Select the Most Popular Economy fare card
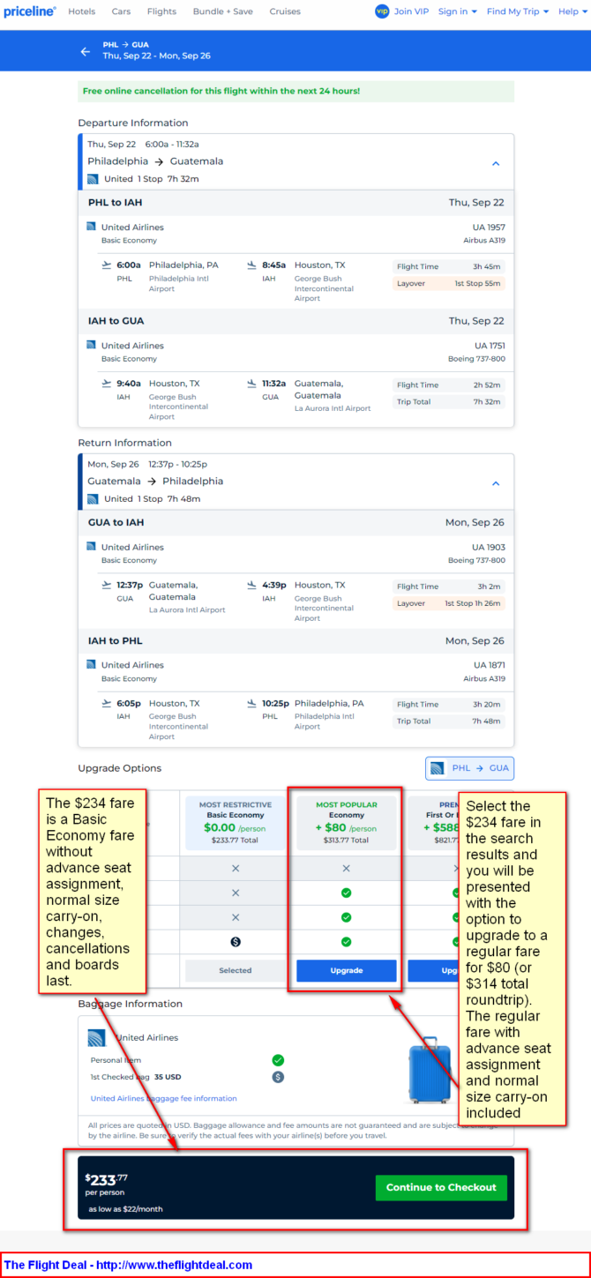The image size is (591, 1278). coord(347,823)
